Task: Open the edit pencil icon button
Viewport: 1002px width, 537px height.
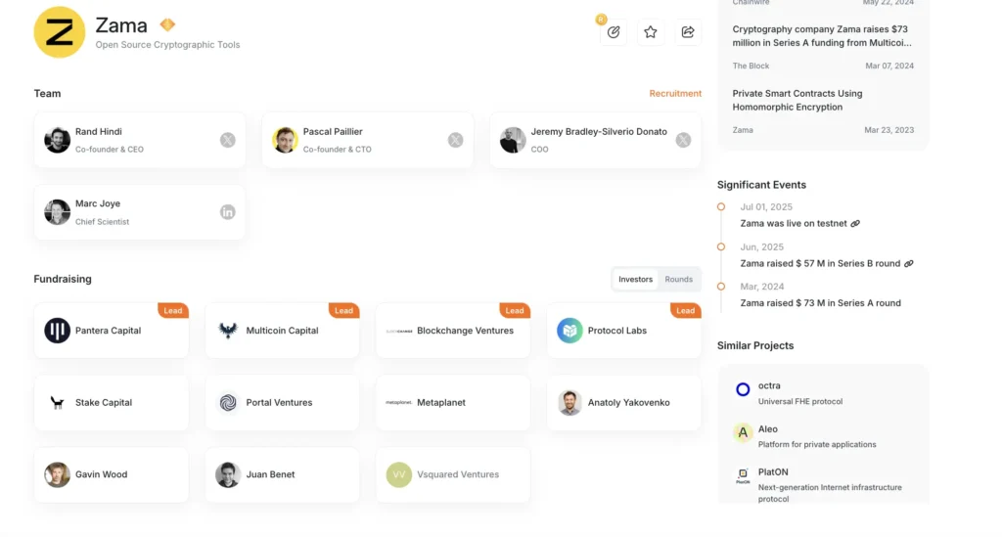Action: coord(614,32)
